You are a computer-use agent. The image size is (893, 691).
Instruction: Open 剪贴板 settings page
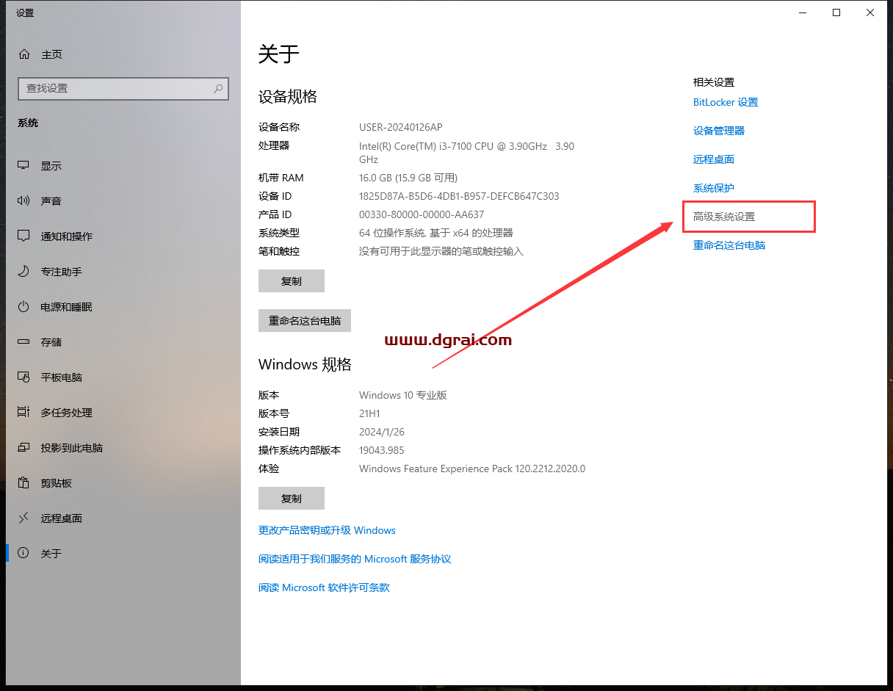point(123,483)
